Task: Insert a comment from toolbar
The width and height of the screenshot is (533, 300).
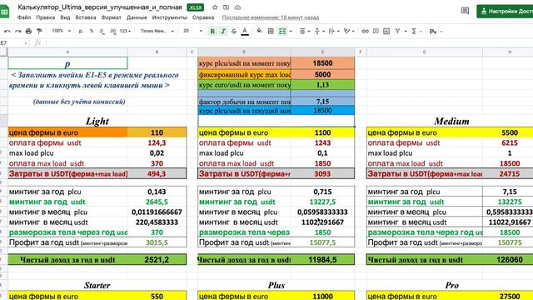Action: coord(376,32)
